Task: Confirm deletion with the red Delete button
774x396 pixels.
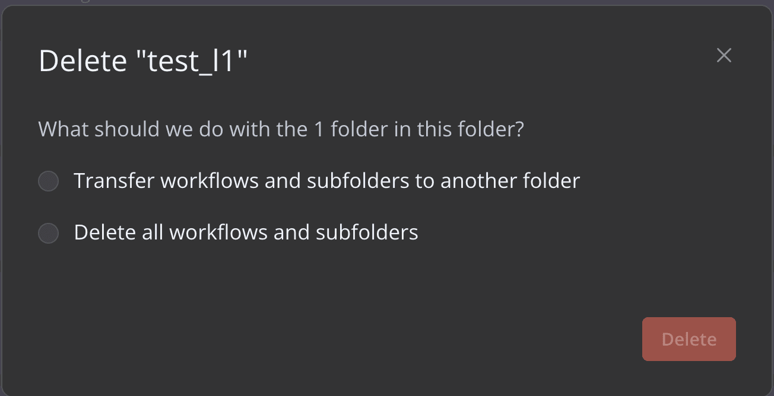Action: (689, 339)
